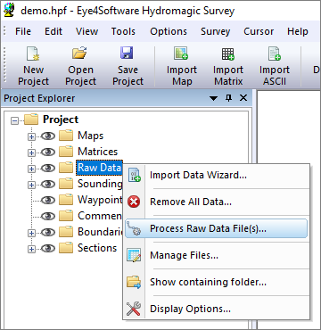Click the Waypoints folder icon

tap(66, 200)
